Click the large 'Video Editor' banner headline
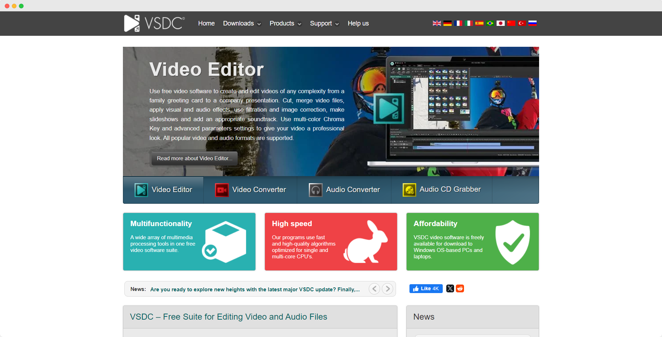 [206, 69]
